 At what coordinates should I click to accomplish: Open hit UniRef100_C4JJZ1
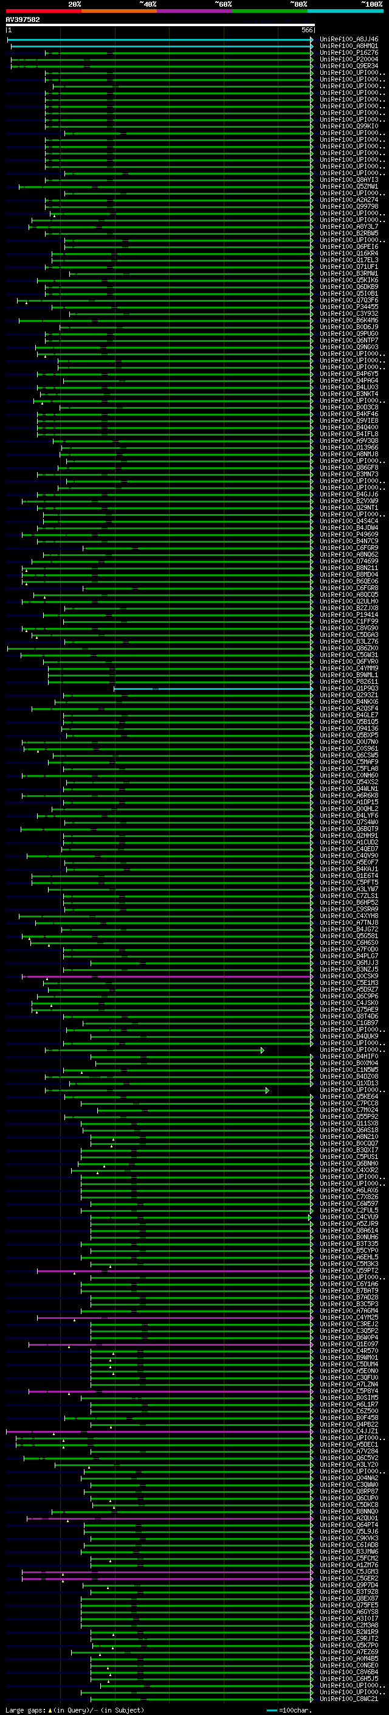coord(348,1431)
